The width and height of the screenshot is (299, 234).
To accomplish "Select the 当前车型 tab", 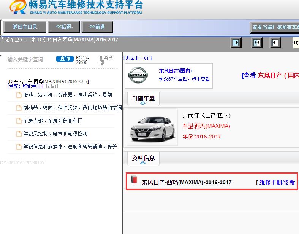I will 143,99.
